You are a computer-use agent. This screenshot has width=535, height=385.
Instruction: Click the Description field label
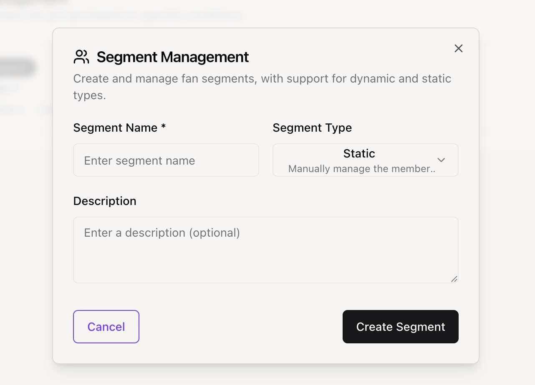tap(105, 201)
